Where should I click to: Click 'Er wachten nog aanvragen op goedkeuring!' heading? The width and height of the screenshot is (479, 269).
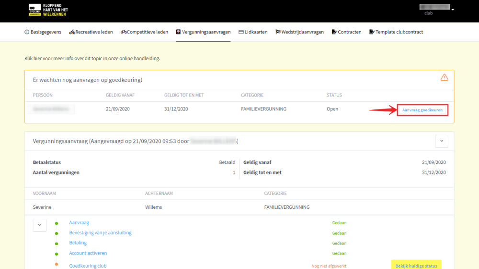87,80
